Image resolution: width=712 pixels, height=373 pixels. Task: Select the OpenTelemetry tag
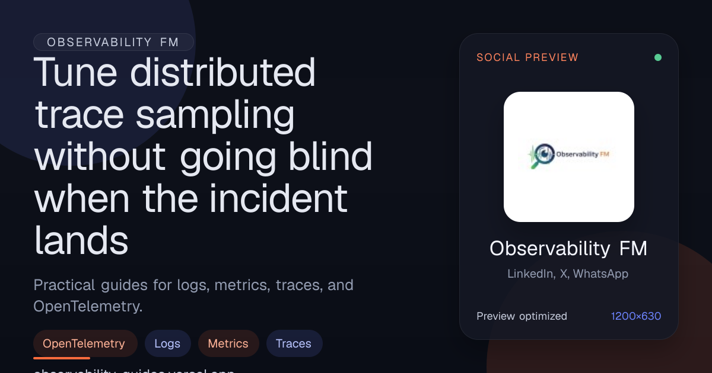coord(85,343)
